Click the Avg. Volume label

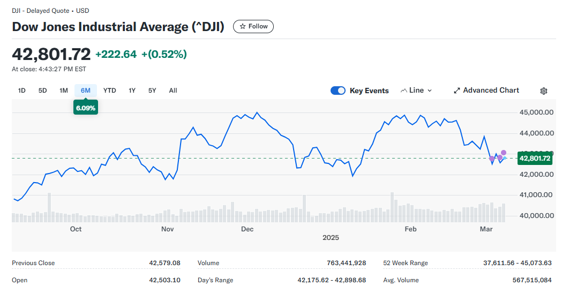401,280
